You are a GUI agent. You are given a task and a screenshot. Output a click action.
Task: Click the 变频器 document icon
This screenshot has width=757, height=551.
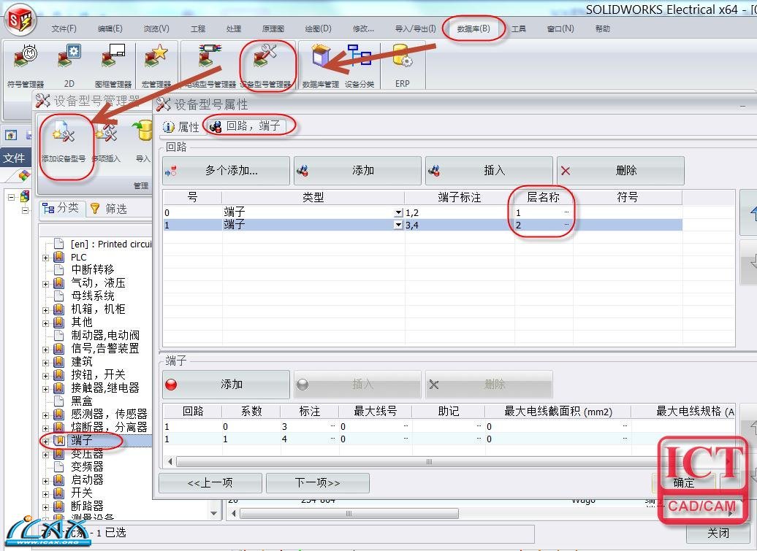pyautogui.click(x=58, y=466)
